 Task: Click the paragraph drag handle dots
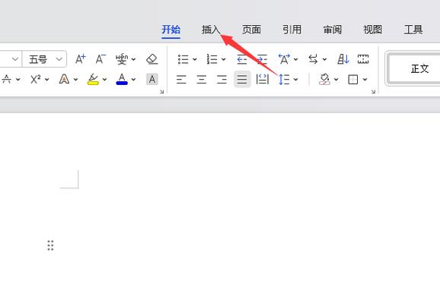click(x=50, y=245)
